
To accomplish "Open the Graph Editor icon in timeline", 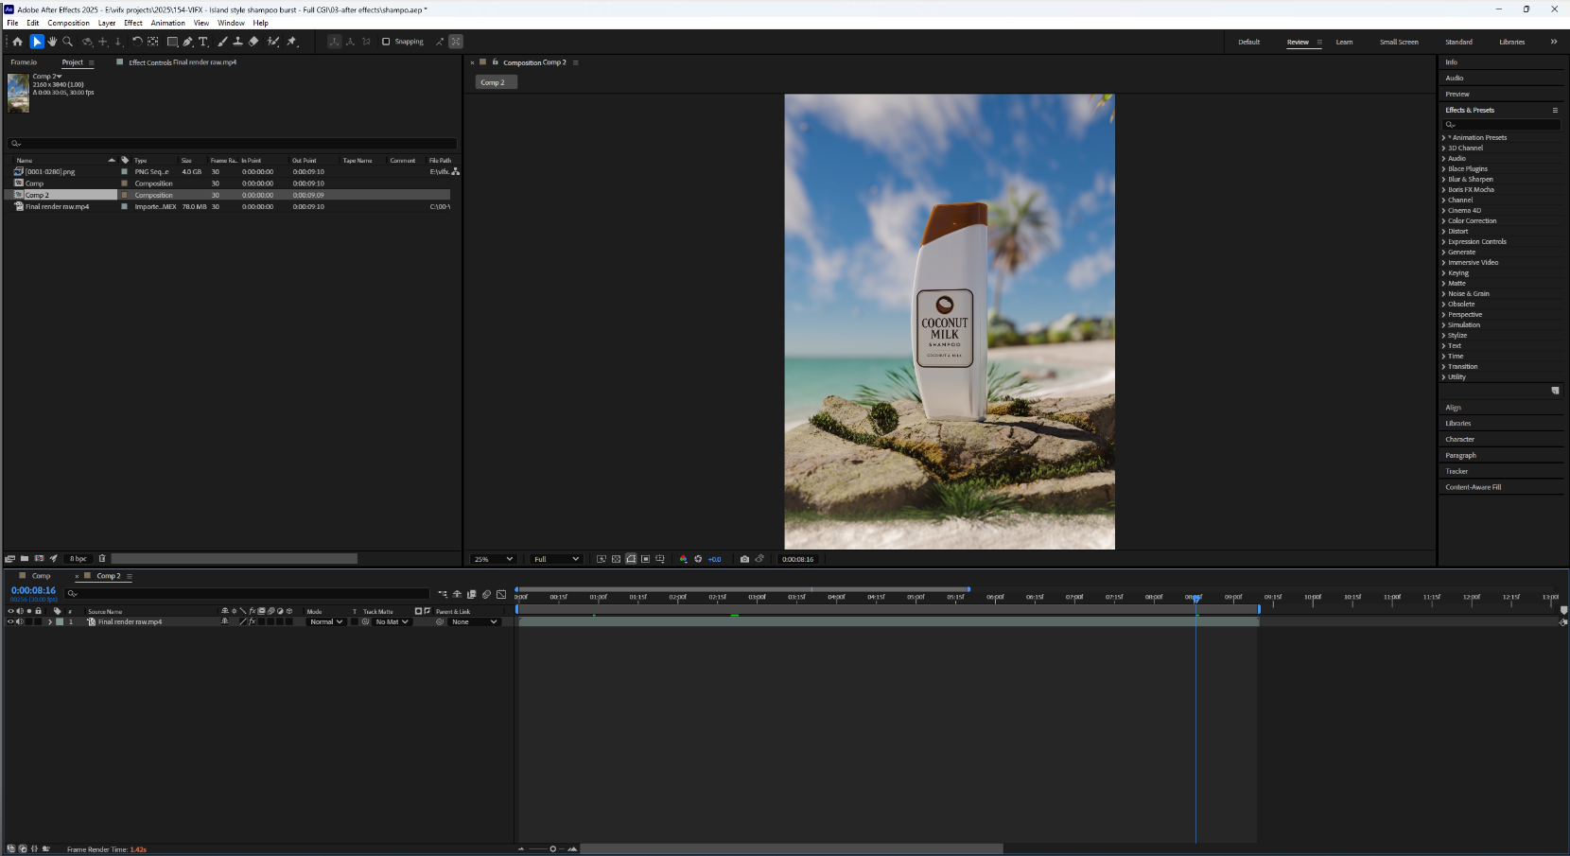I will point(501,594).
